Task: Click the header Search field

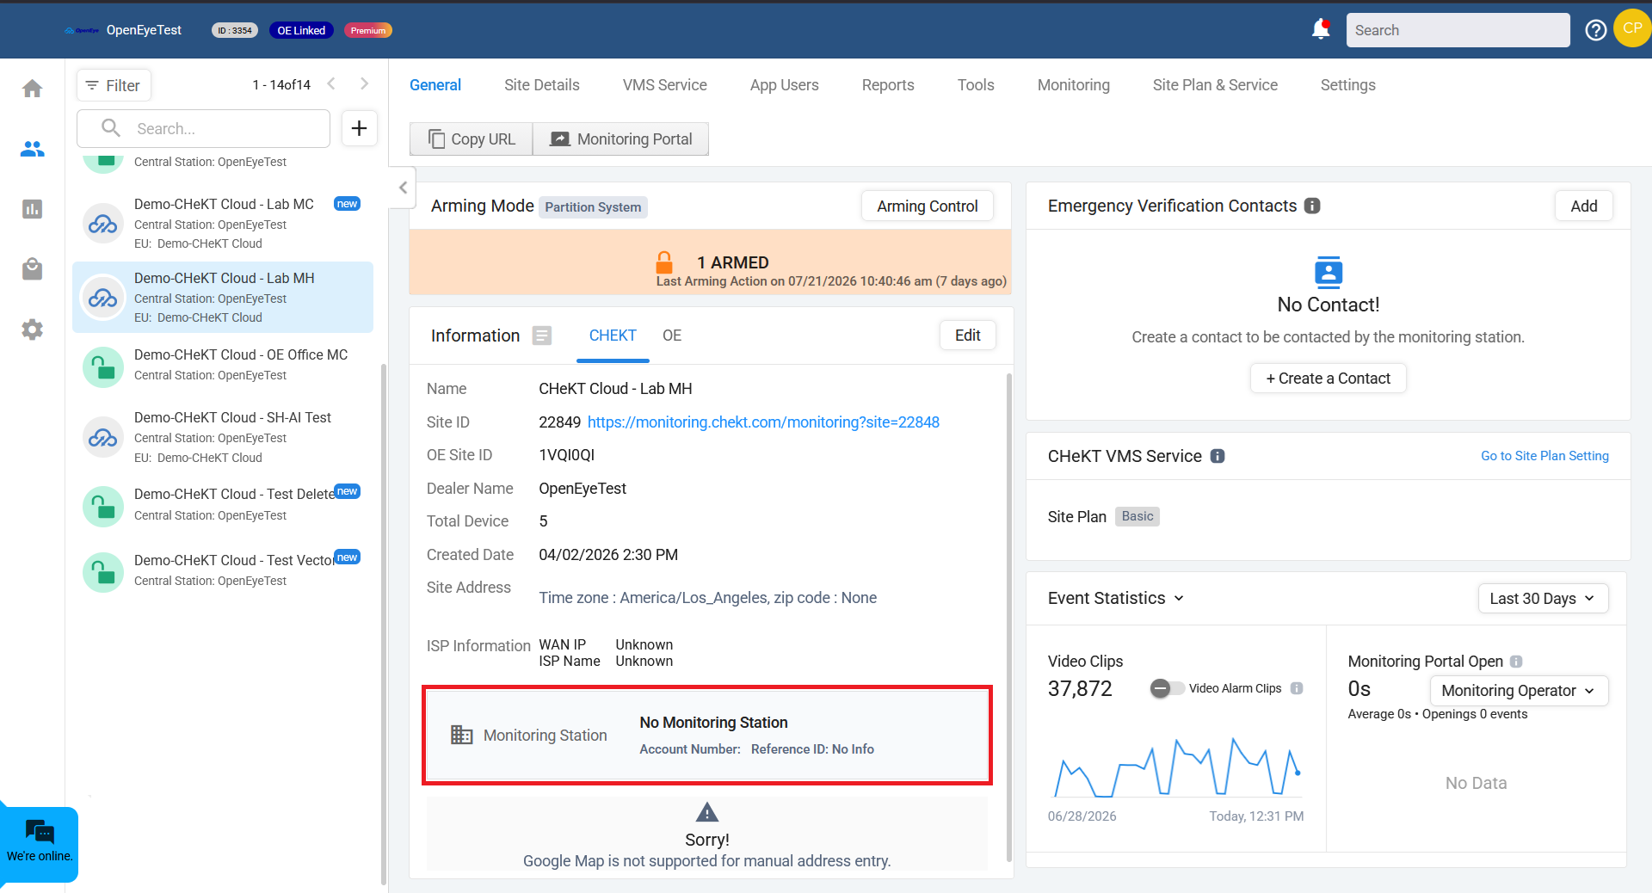Action: 1458,30
